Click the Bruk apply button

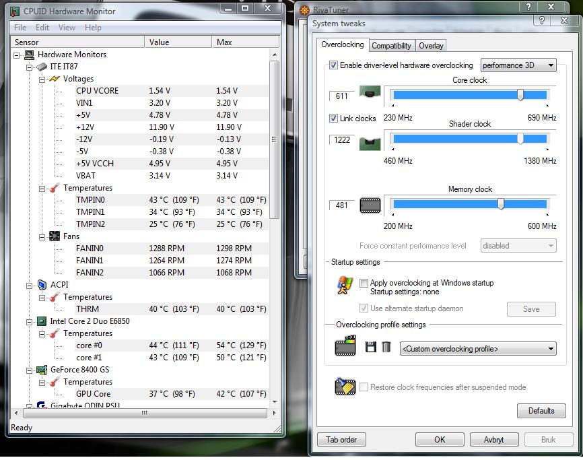tap(549, 440)
